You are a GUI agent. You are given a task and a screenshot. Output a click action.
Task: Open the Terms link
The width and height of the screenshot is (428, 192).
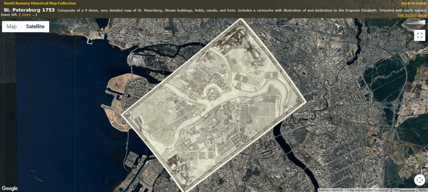point(422,190)
